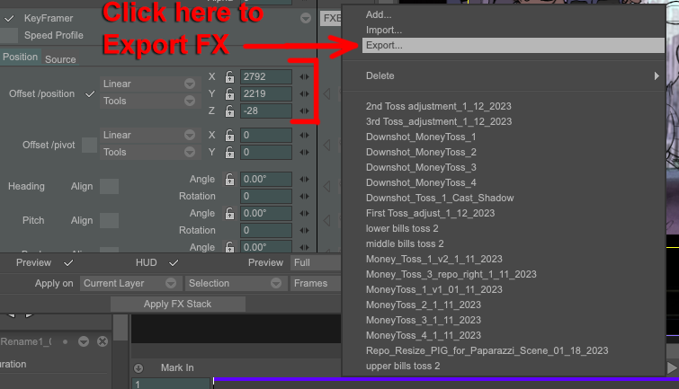Toggle the lock icon for Offset position Z
679x389 pixels.
[229, 111]
